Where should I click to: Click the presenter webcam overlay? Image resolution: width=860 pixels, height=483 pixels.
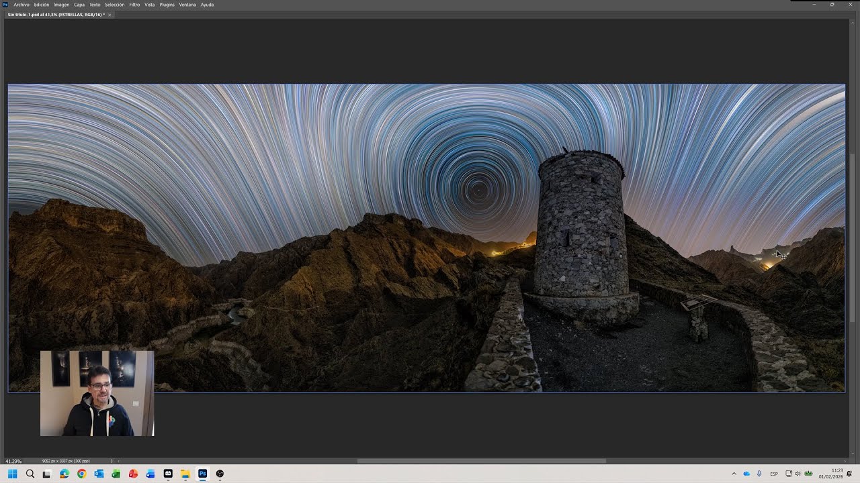click(x=97, y=393)
